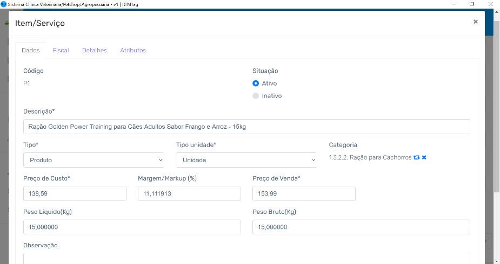Click the Descrição text field
The image size is (500, 264).
coord(246,127)
